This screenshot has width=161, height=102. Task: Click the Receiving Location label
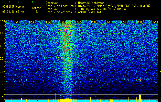tap(60, 6)
